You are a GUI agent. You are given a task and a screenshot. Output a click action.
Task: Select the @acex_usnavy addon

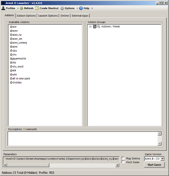(x=18, y=43)
